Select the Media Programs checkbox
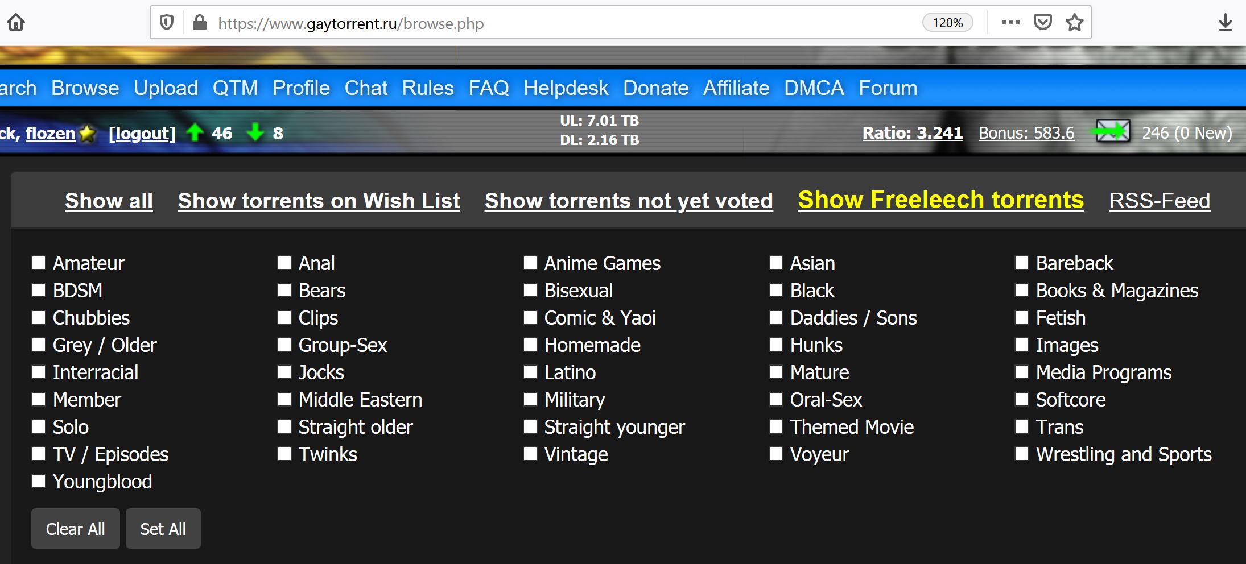The image size is (1246, 564). [1022, 372]
